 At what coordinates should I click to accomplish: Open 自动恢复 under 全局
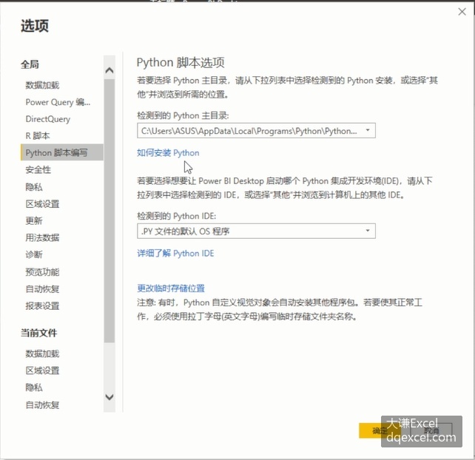click(42, 289)
